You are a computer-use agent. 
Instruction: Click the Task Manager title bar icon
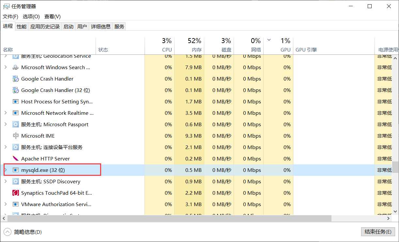(x=6, y=6)
